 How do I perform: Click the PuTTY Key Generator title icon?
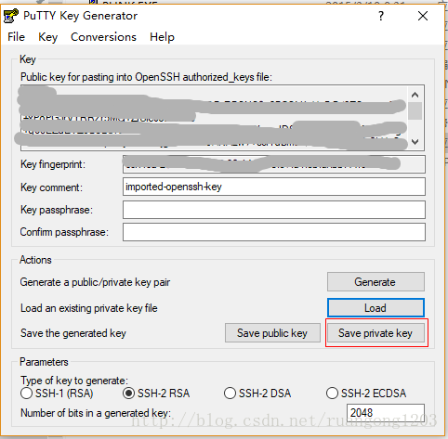tap(10, 16)
